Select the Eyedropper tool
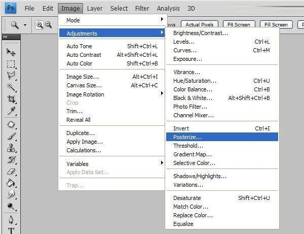The height and width of the screenshot is (234, 304). 11,111
